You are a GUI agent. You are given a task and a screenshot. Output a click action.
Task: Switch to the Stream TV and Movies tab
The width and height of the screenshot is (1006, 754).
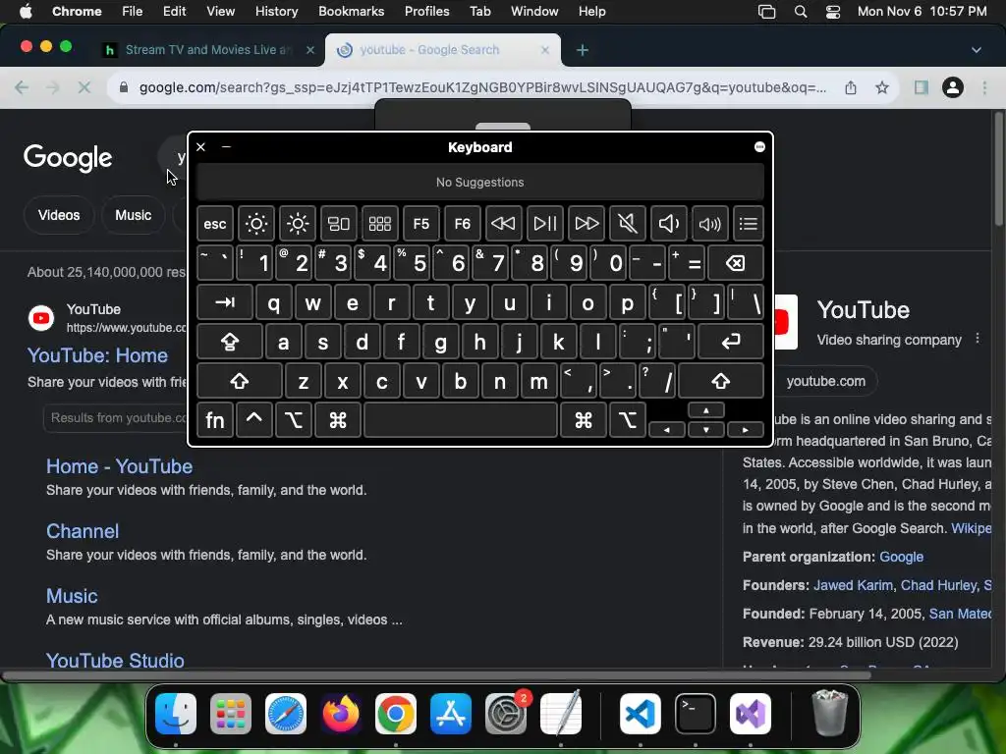click(x=208, y=50)
